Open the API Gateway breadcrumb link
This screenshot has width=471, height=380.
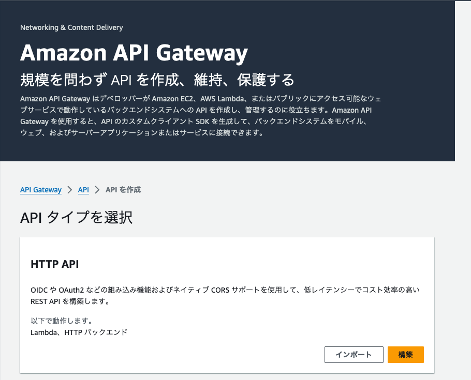tap(41, 190)
